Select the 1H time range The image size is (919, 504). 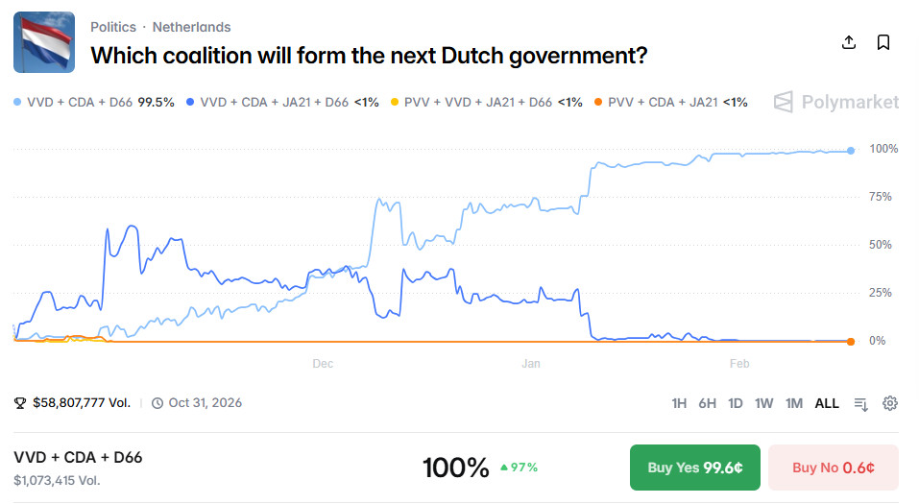point(679,403)
